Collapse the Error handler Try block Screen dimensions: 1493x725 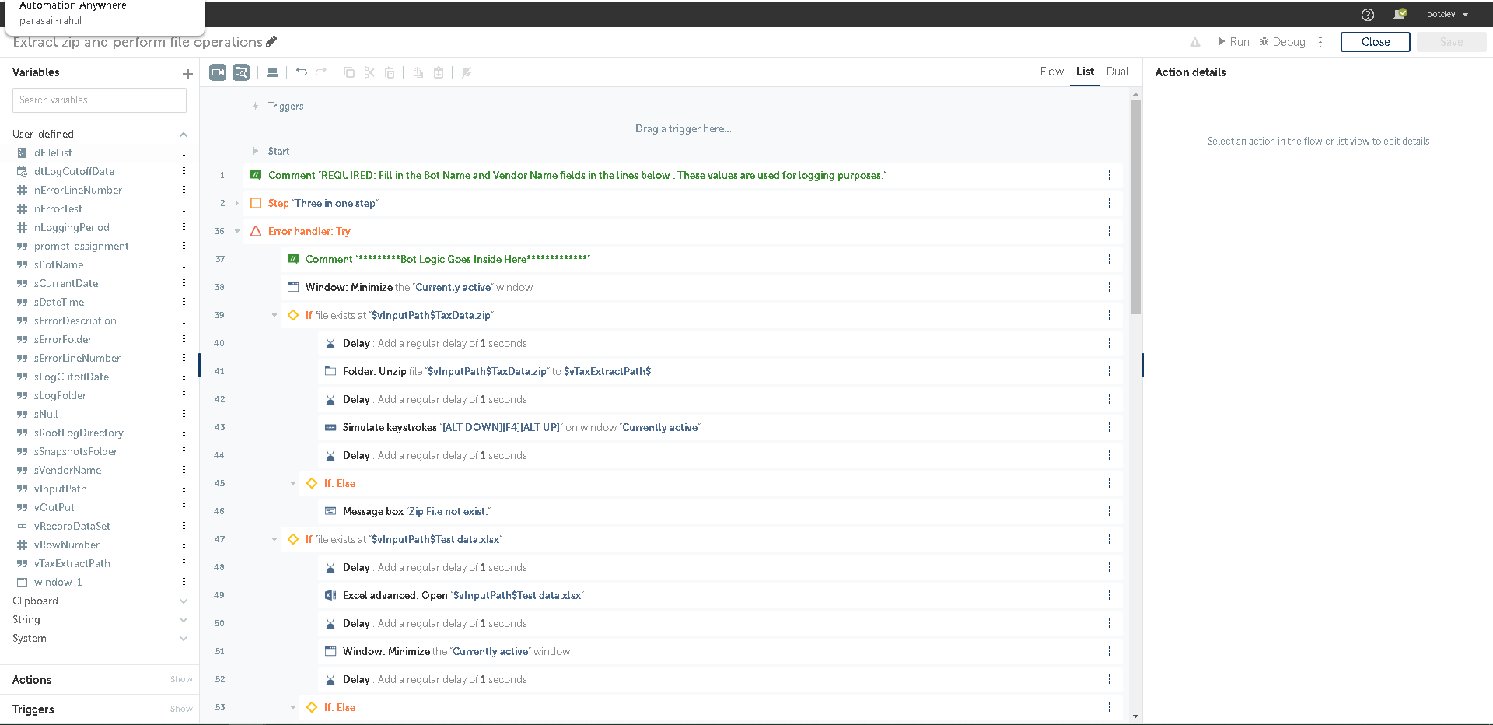click(237, 231)
